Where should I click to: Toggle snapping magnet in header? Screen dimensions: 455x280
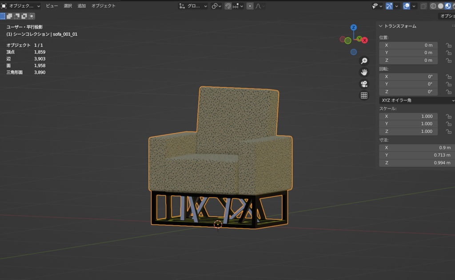coord(228,6)
